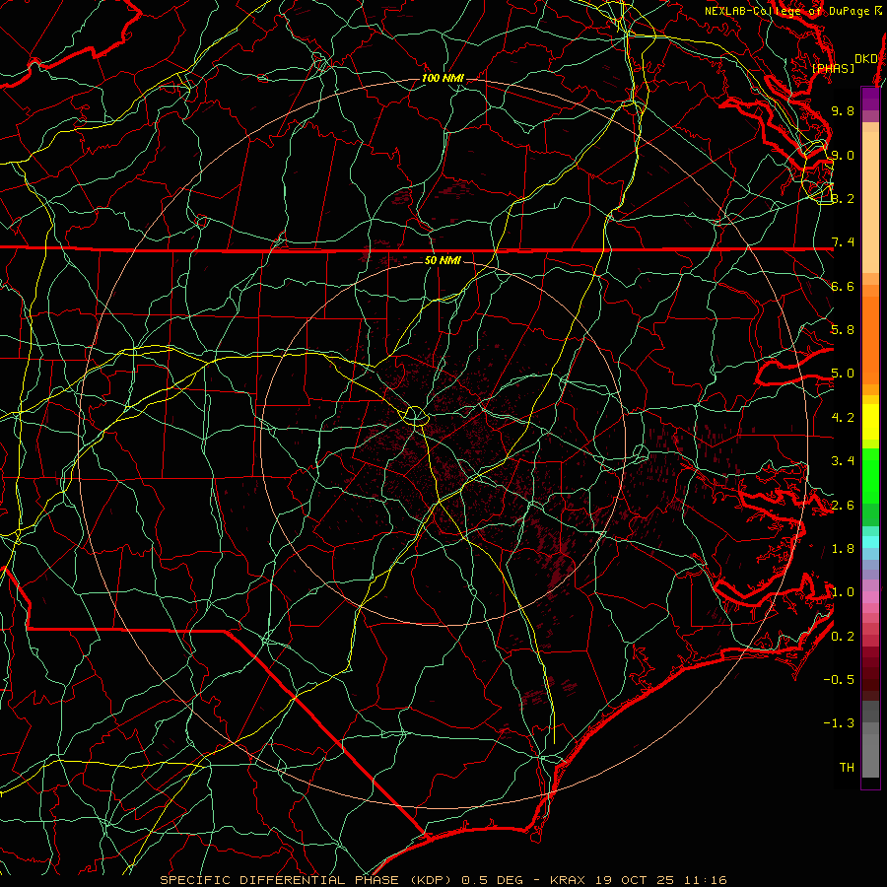Click the 8.2 legend value
The width and height of the screenshot is (887, 887).
(843, 198)
